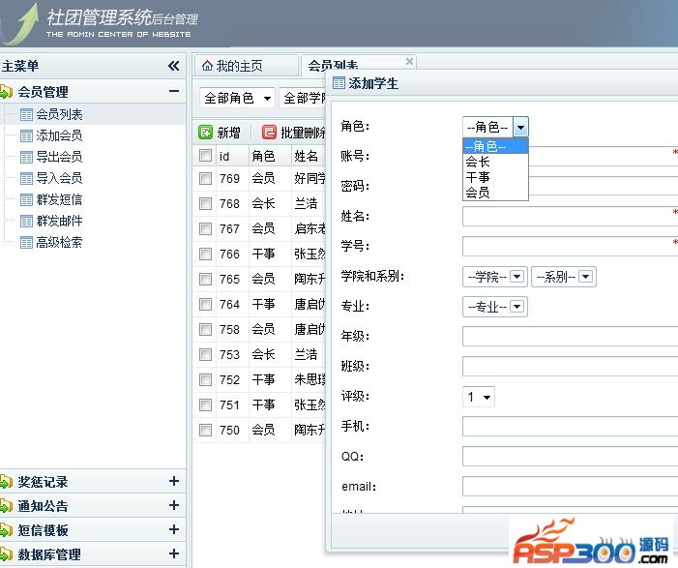678x568 pixels.
Task: Check the row with id 768
Action: point(205,203)
